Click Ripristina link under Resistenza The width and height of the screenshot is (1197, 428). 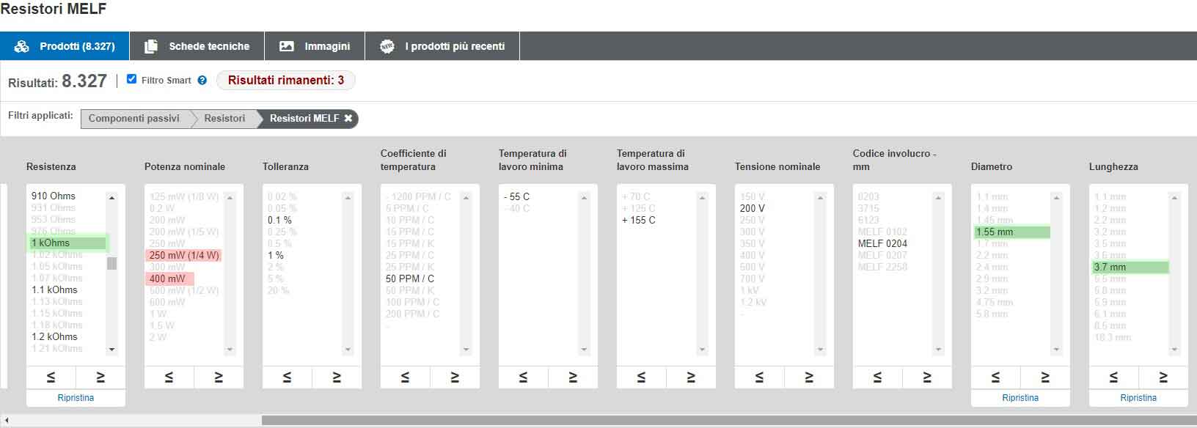click(76, 398)
